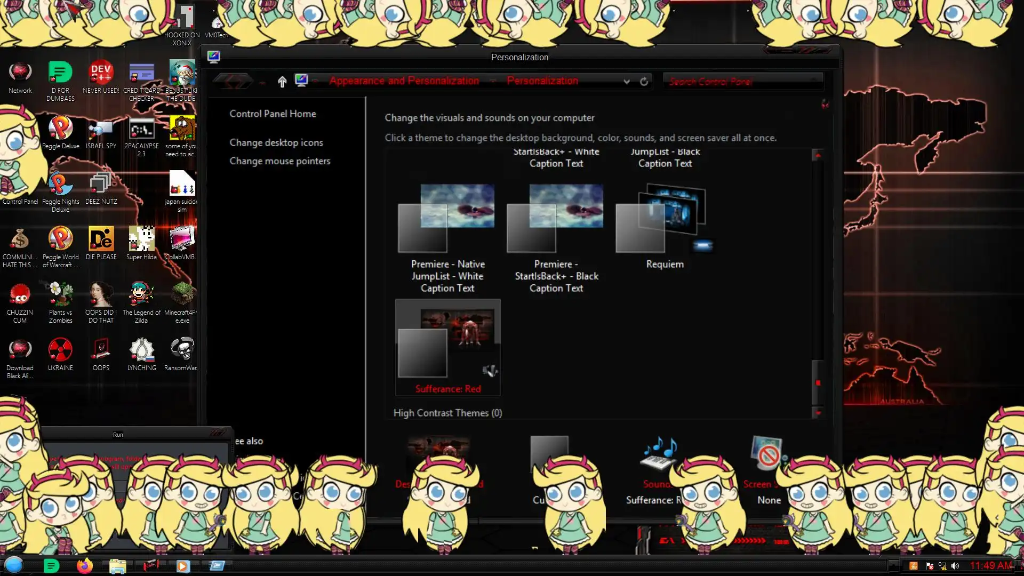Image resolution: width=1024 pixels, height=576 pixels.
Task: Open Firefox from the taskbar
Action: [x=84, y=566]
